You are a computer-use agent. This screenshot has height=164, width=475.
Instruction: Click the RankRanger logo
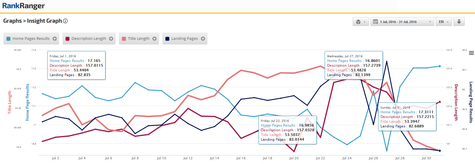[x=23, y=6]
